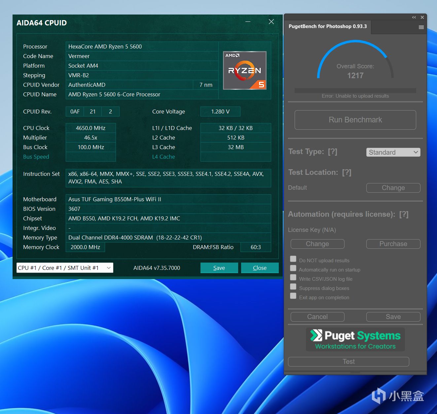
Task: Click the AMD Ryzen 5 logo badge
Action: click(x=245, y=70)
